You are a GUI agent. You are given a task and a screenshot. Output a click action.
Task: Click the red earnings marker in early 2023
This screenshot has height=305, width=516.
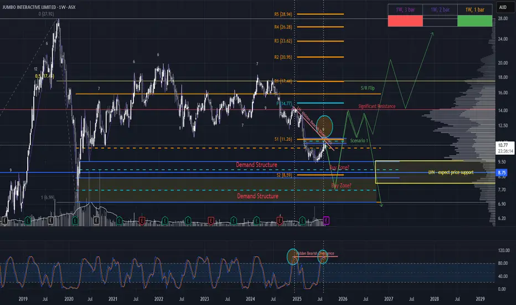pos(211,220)
